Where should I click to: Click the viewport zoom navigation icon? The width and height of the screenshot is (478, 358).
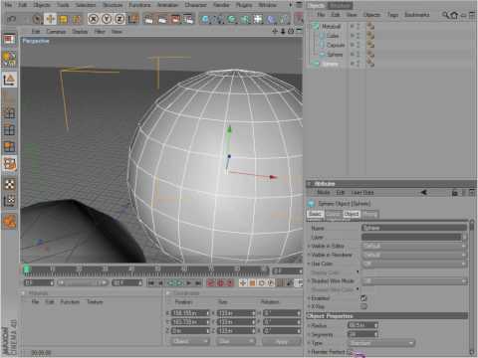pos(283,31)
